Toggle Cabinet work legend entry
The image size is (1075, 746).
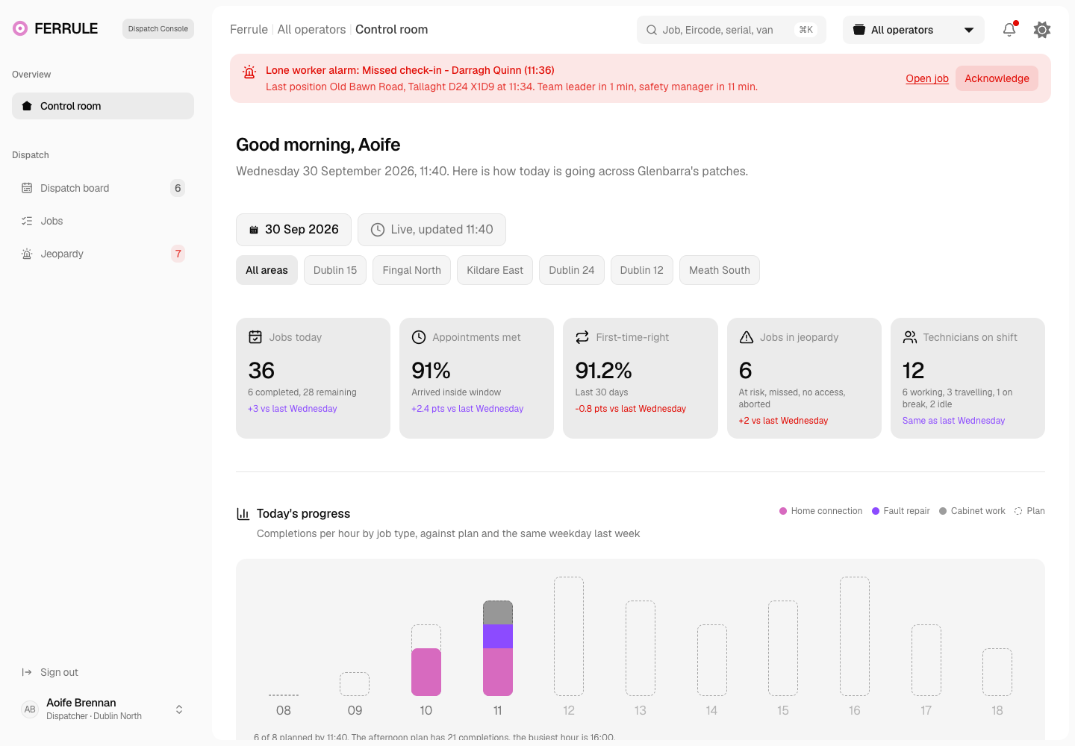tap(972, 511)
